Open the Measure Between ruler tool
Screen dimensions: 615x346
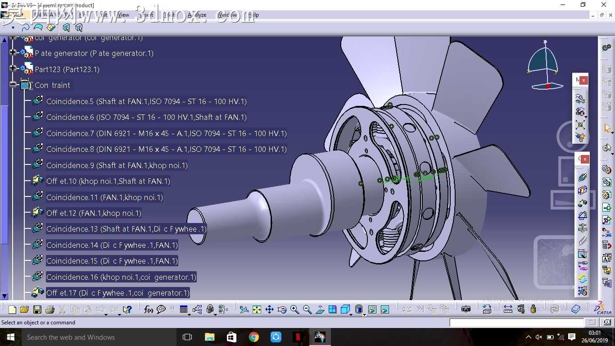click(508, 310)
